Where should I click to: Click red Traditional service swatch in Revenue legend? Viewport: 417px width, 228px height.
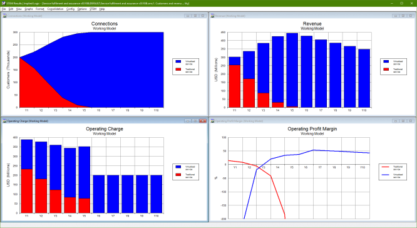point(386,69)
